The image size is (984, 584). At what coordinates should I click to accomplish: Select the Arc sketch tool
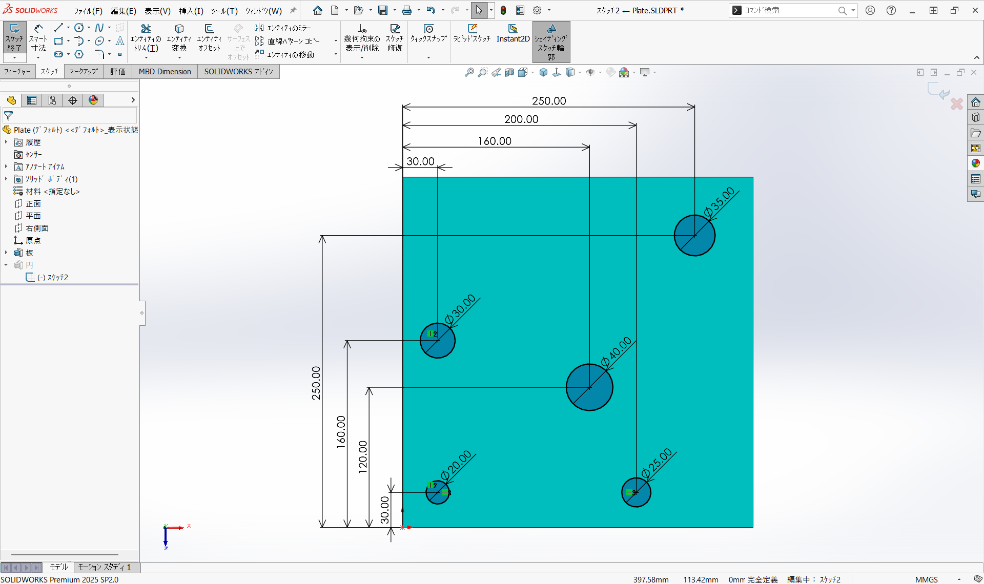pyautogui.click(x=79, y=41)
